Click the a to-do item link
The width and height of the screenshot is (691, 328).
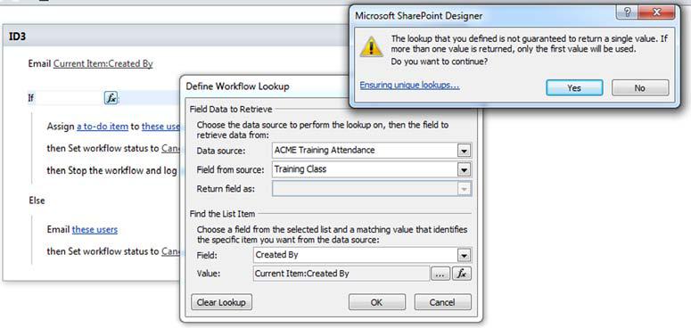103,127
